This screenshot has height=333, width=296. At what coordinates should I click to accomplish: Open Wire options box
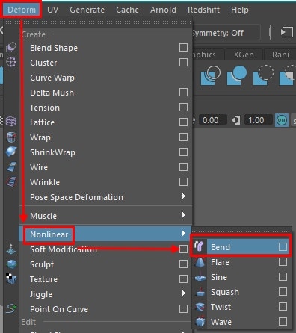(183, 167)
